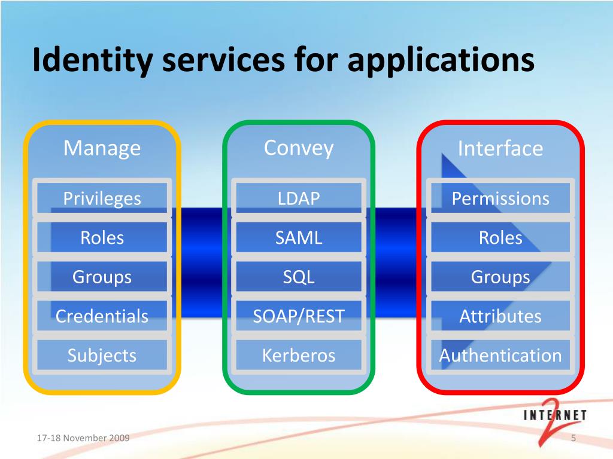Click the date '17-18 November 2009'

83,438
